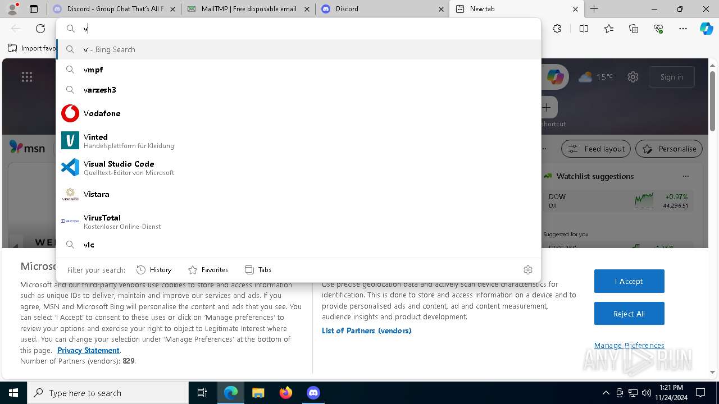Open the Import favorites bookmark
The height and width of the screenshot is (404, 719).
(x=32, y=48)
